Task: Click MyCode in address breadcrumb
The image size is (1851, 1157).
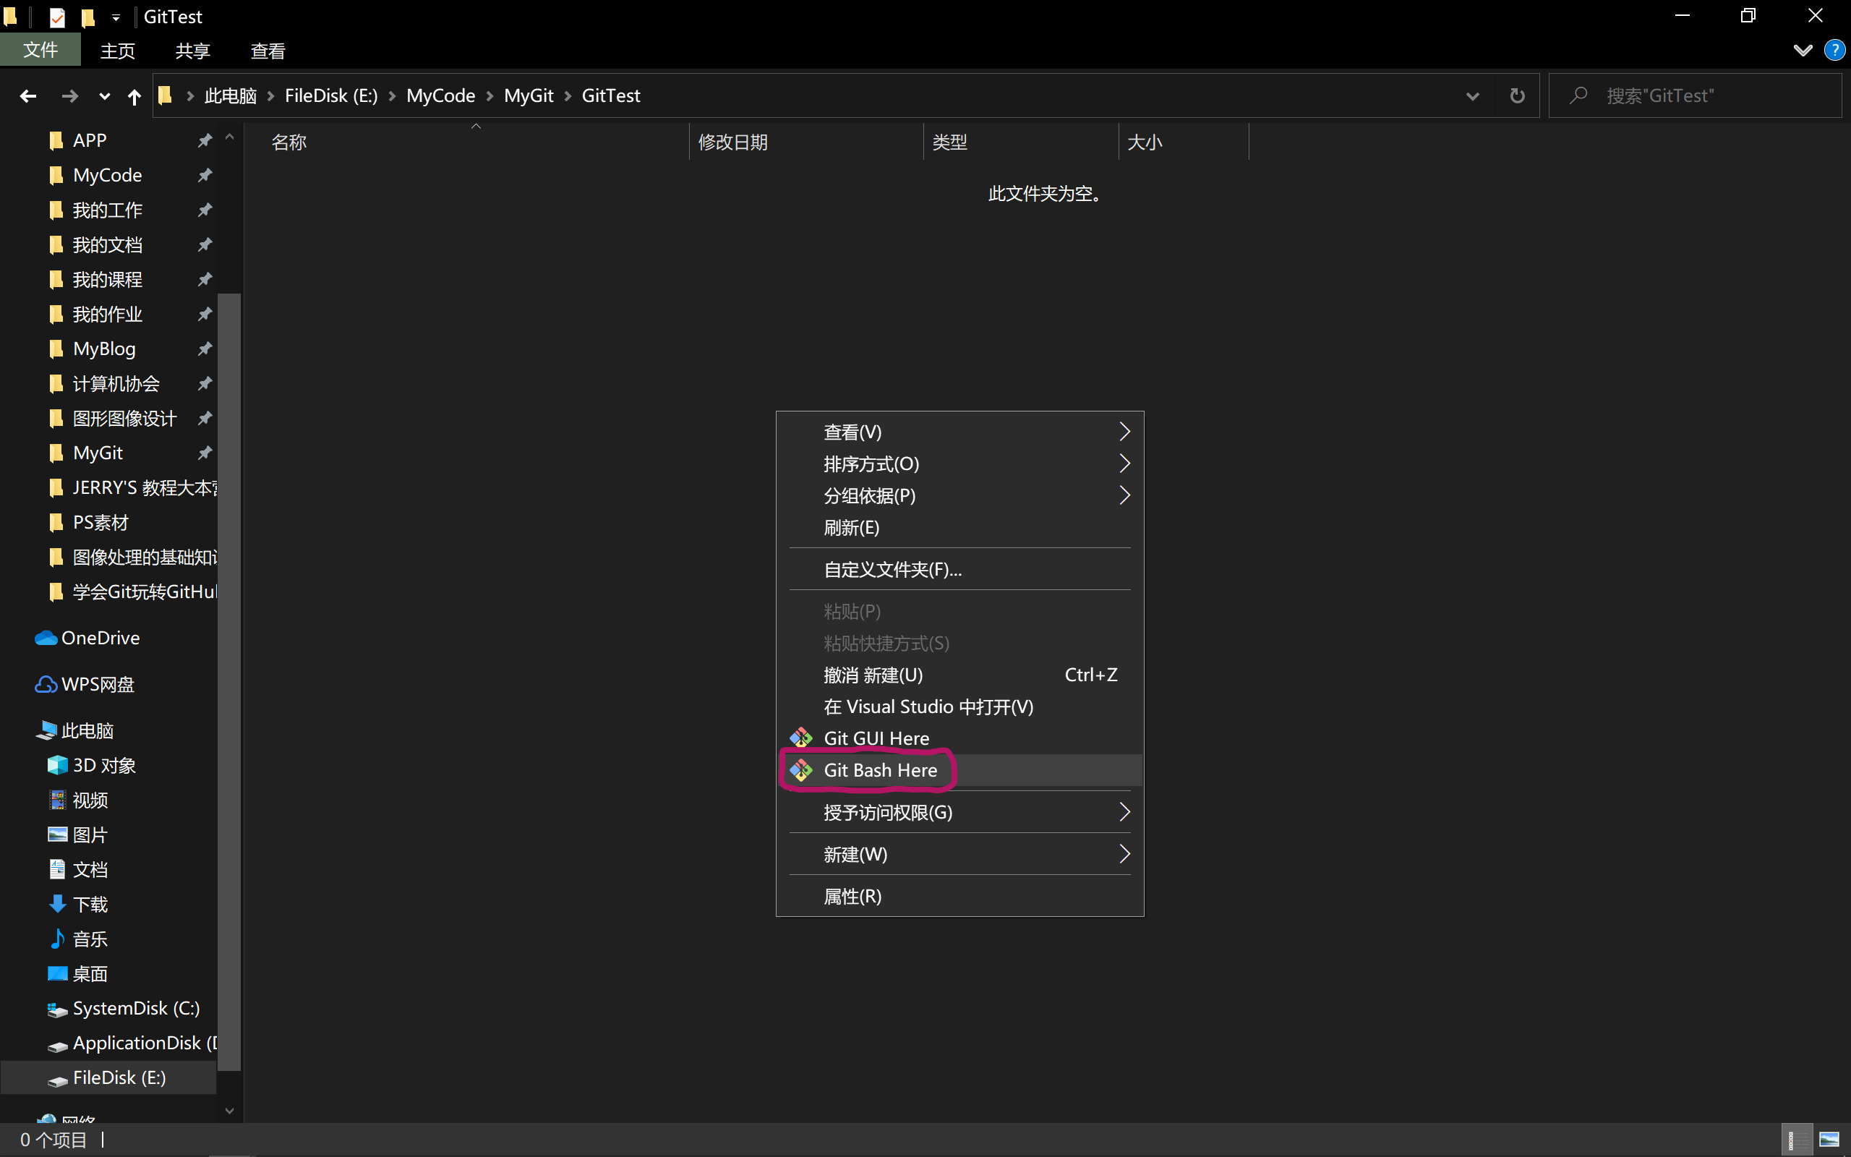Action: [x=440, y=95]
